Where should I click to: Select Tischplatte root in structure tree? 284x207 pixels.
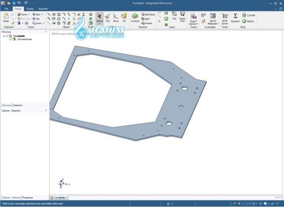click(19, 36)
